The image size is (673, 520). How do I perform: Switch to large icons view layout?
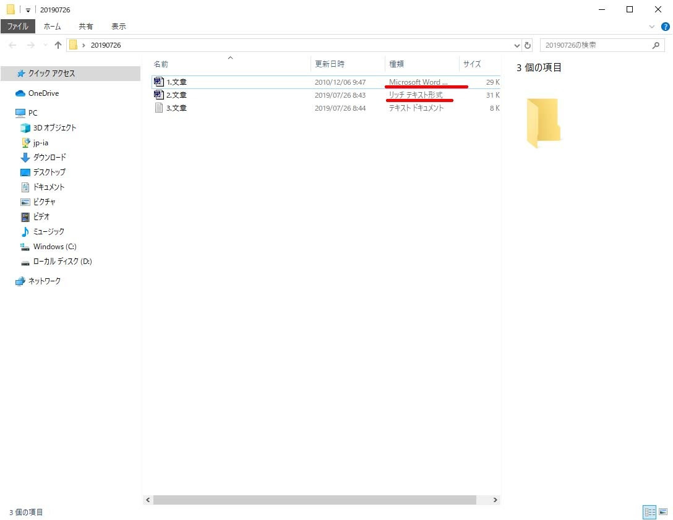tap(663, 512)
